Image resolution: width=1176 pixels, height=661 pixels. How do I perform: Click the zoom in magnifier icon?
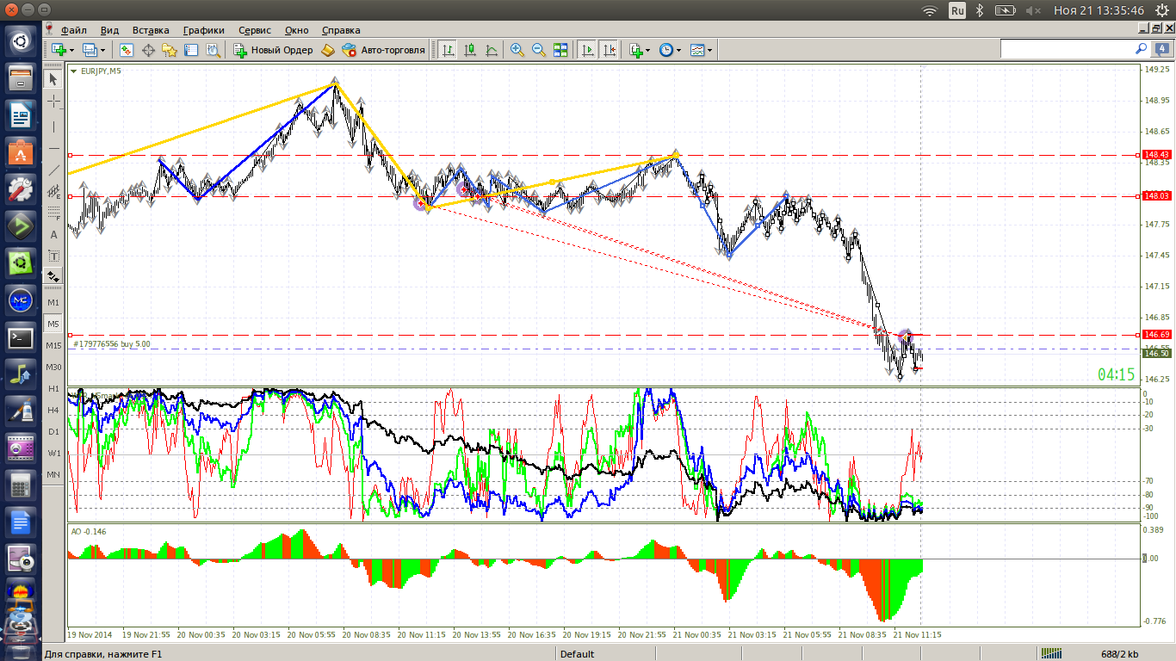pyautogui.click(x=517, y=50)
